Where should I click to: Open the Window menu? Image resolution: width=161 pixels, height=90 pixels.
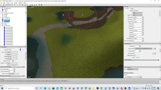pos(20,3)
